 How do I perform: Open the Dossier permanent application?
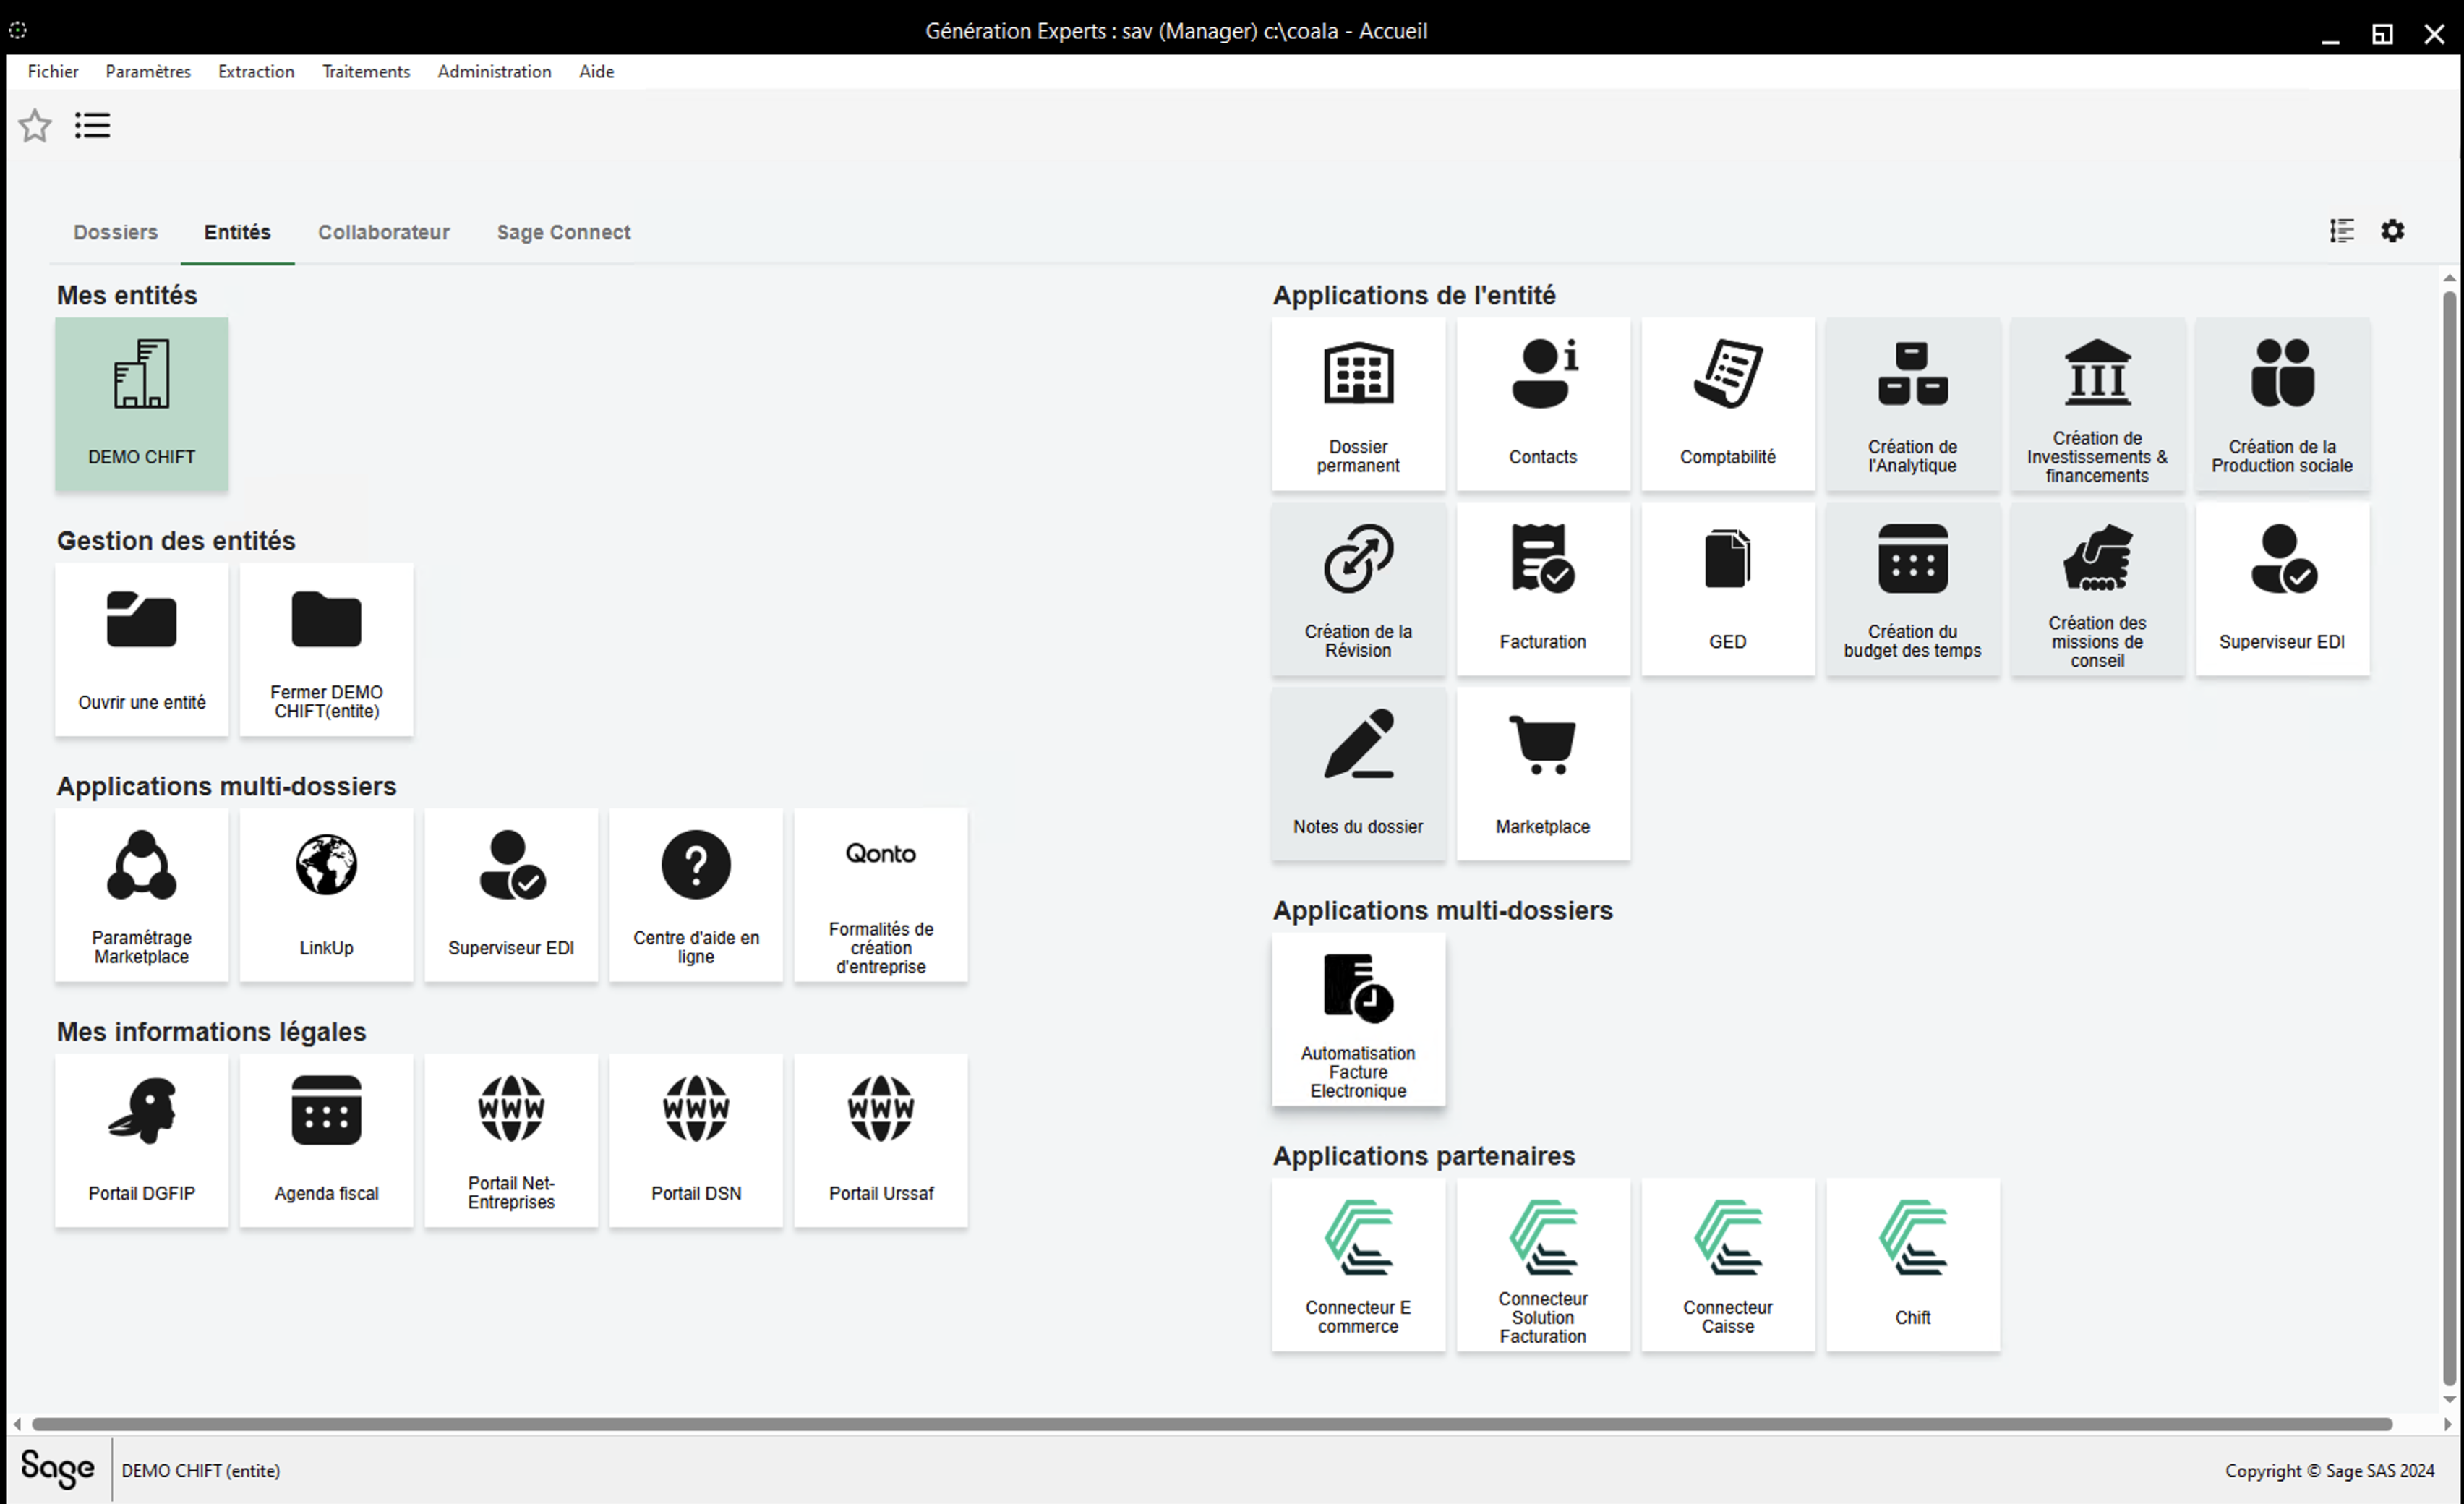[x=1358, y=404]
